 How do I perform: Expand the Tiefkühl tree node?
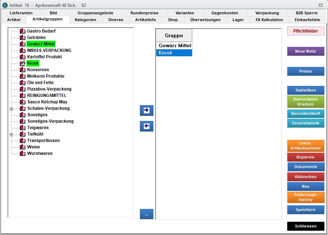click(x=11, y=134)
